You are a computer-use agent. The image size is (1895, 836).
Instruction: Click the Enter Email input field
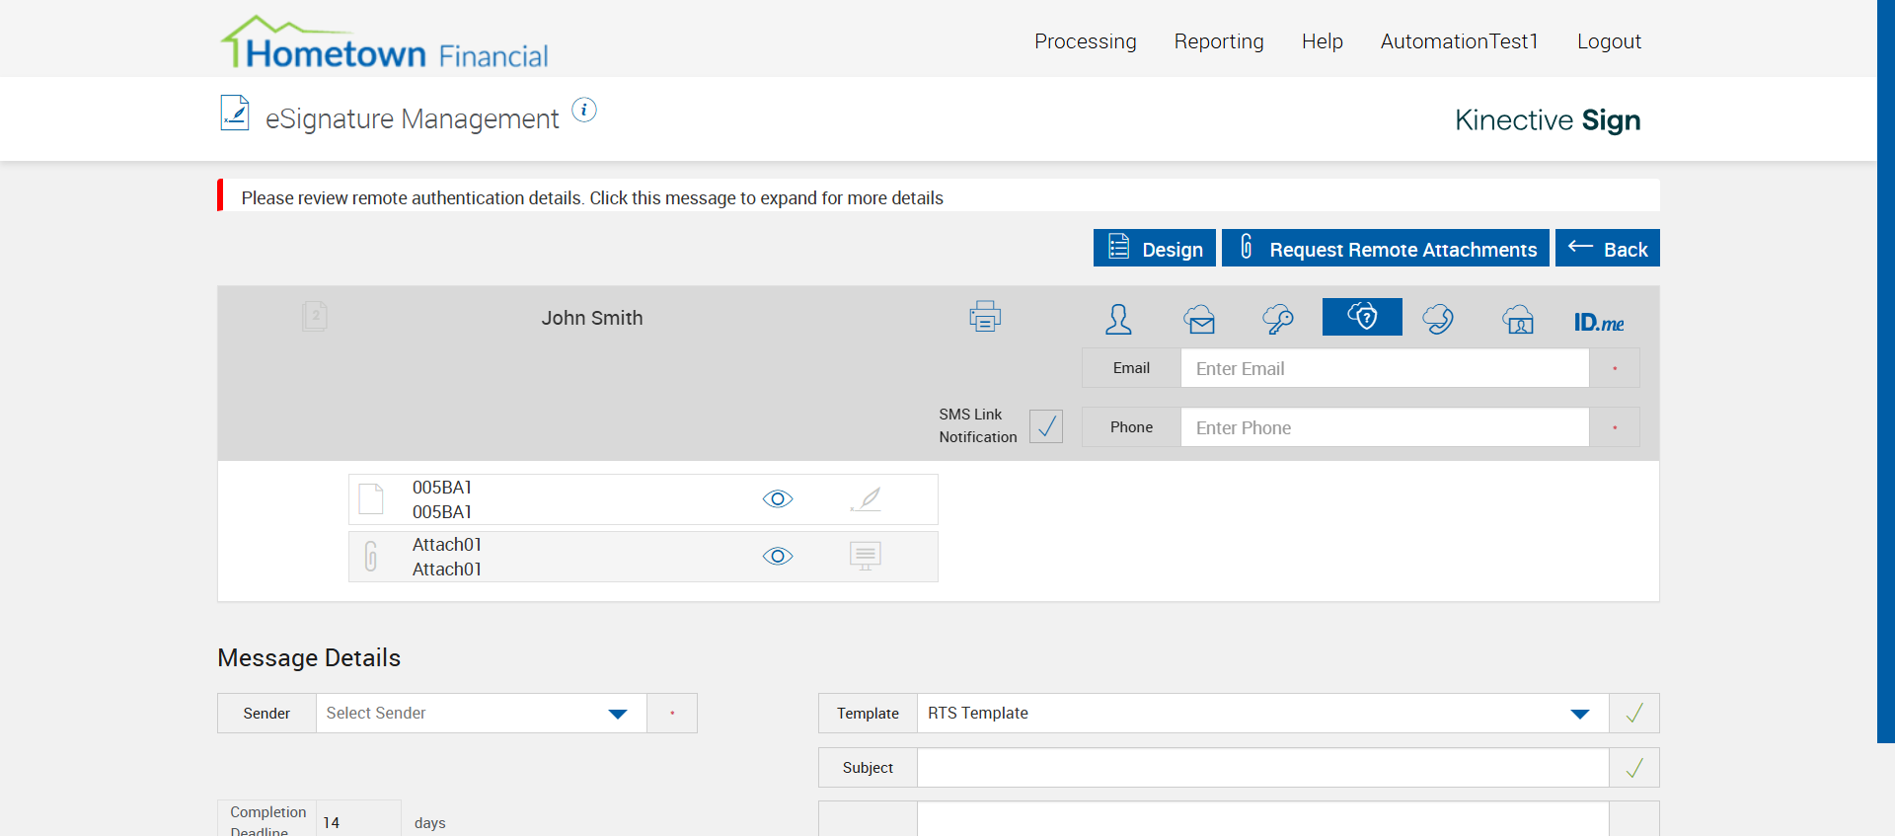tap(1384, 368)
